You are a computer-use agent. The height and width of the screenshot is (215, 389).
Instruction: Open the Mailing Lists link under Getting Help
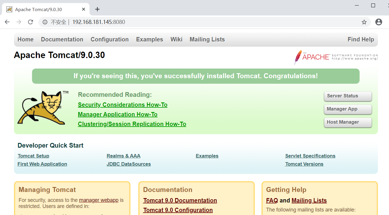(309, 200)
